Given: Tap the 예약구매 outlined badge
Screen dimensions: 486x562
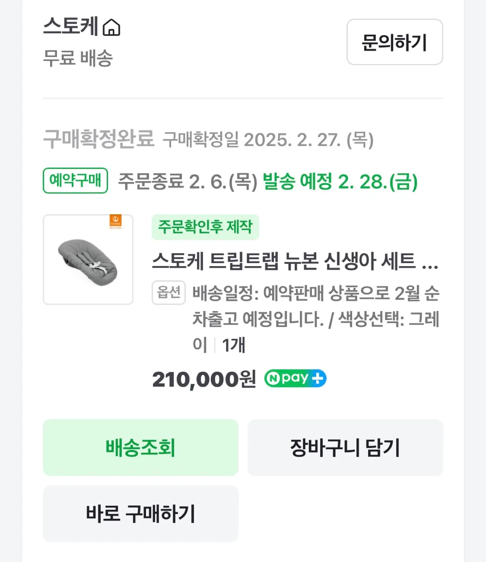Looking at the screenshot, I should tap(75, 181).
